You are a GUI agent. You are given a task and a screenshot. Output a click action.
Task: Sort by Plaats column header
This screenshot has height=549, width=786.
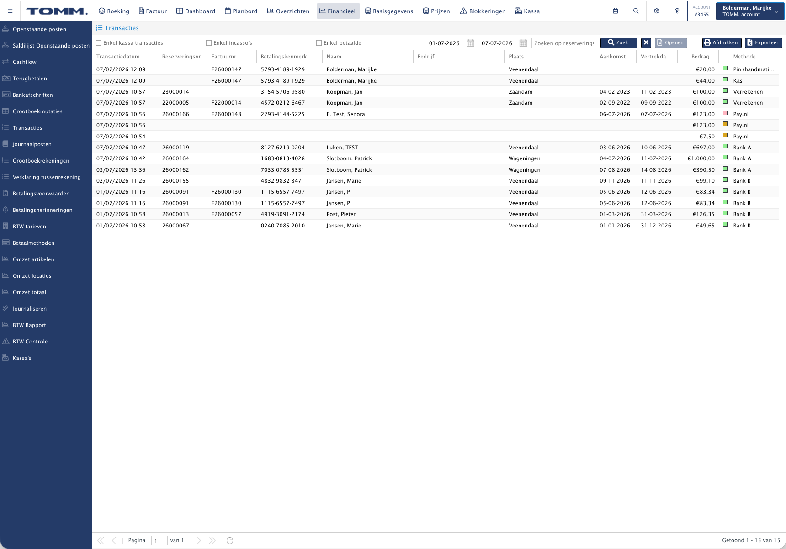550,57
